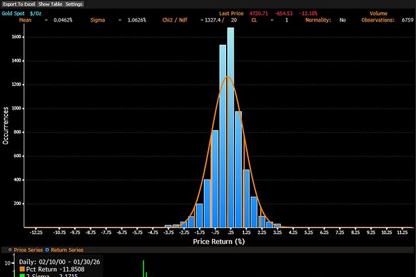Screen dimensions: 416x277
Task: Click the 4.25 x-axis label
Action: 293,233
